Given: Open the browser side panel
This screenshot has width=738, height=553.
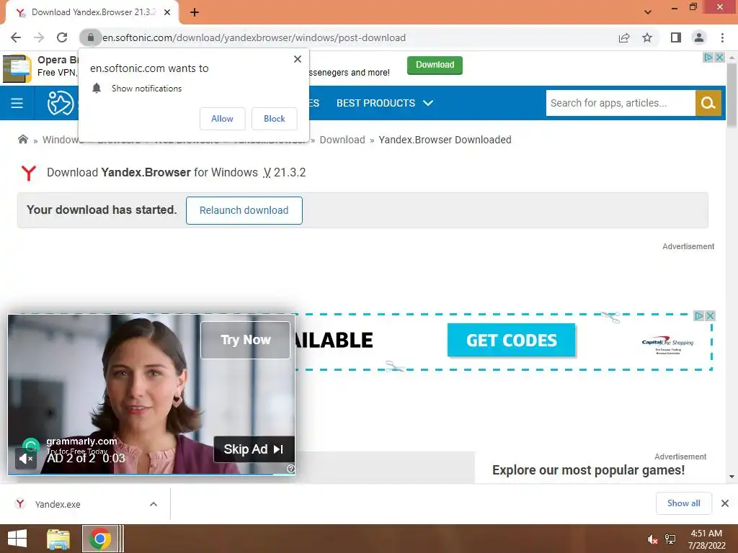Looking at the screenshot, I should click(x=676, y=37).
